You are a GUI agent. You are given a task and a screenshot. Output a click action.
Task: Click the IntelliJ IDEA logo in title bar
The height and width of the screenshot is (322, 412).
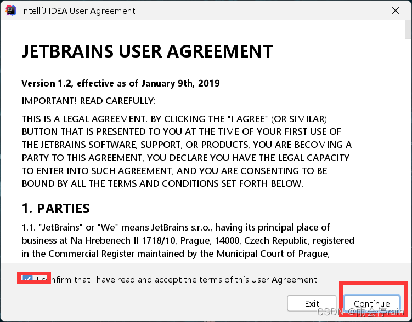[11, 10]
